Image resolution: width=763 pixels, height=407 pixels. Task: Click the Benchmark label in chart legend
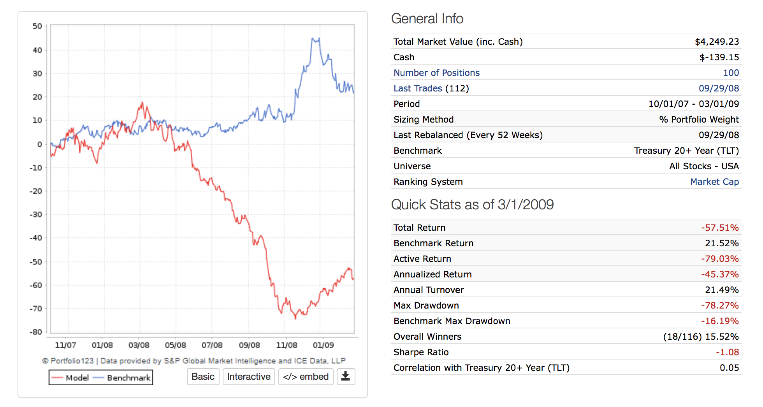point(128,378)
